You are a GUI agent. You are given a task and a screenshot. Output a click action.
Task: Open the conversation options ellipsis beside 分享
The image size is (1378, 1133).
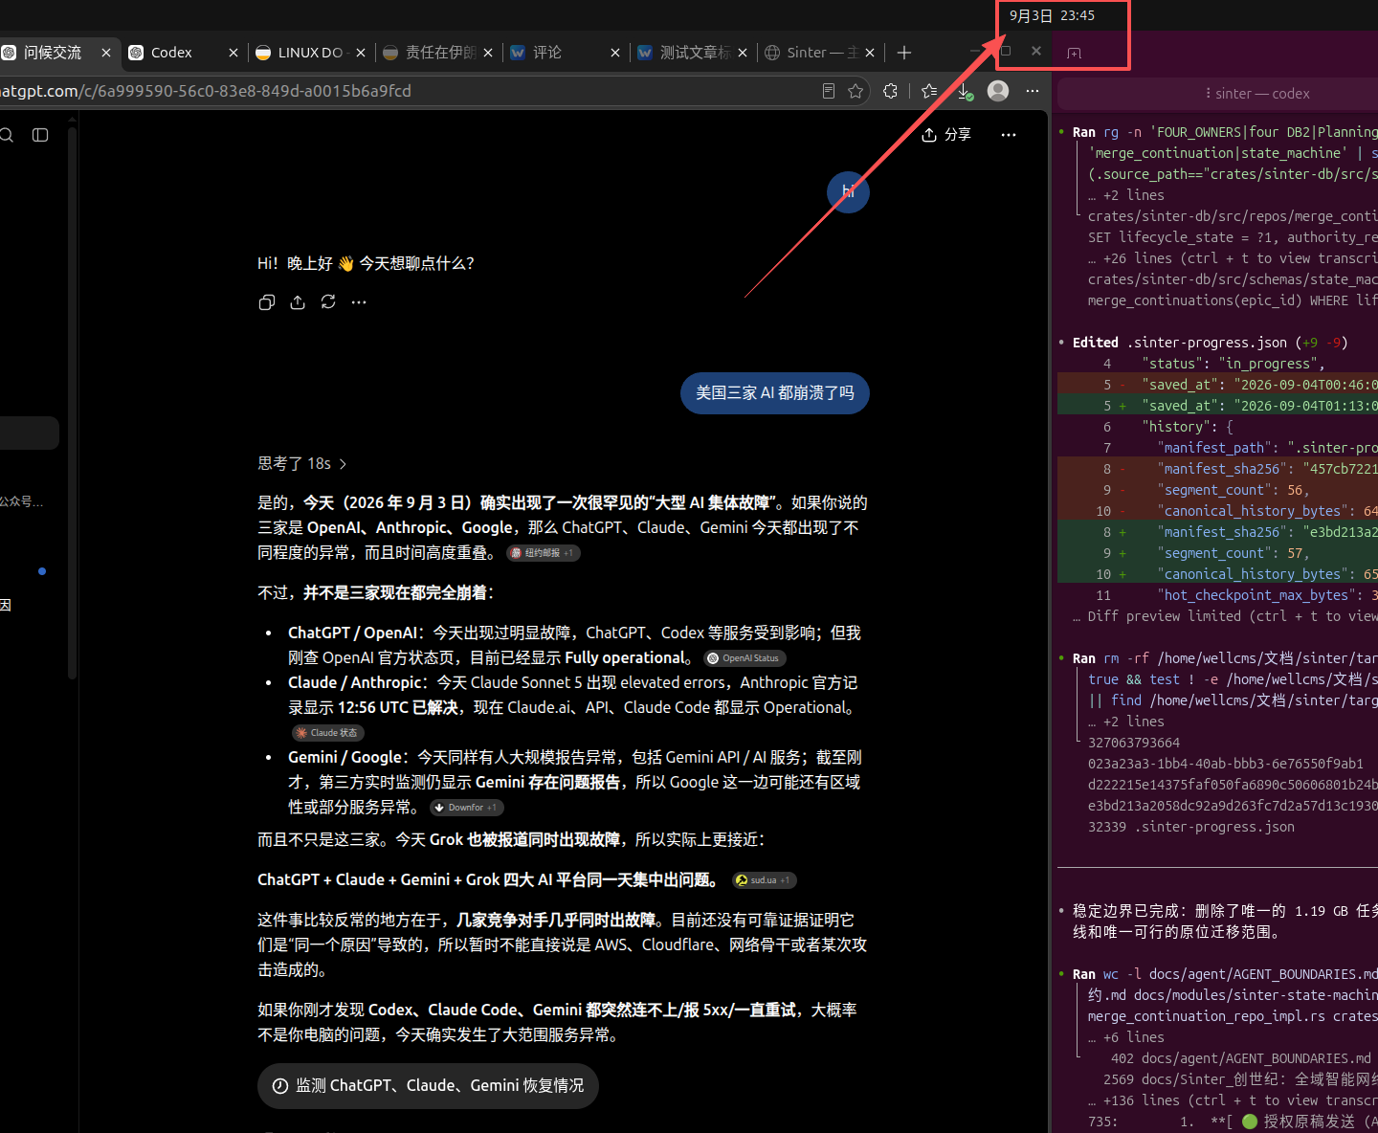coord(1009,135)
